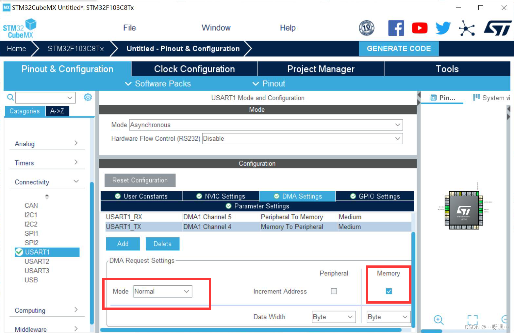Open the User Constants tab
The height and width of the screenshot is (333, 514).
click(x=141, y=196)
